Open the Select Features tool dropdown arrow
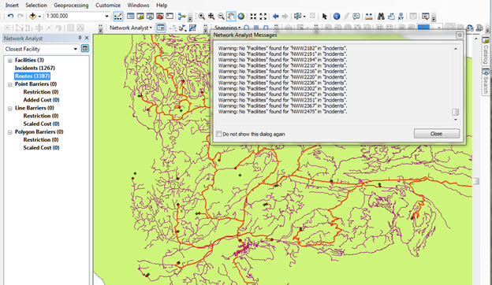492x285 pixels. (304, 17)
